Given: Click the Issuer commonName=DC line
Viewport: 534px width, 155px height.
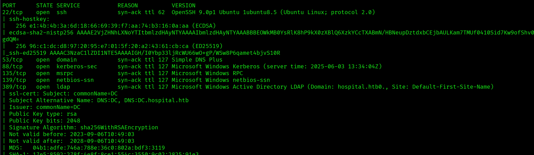Looking at the screenshot, I should point(41,107).
